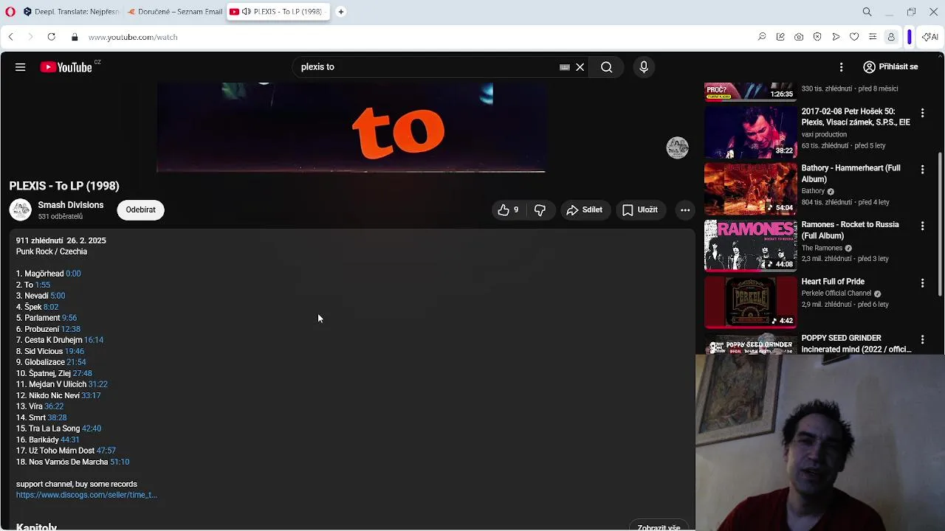Jump to Tra La La Song 42:40
The height and width of the screenshot is (531, 945).
tap(92, 428)
